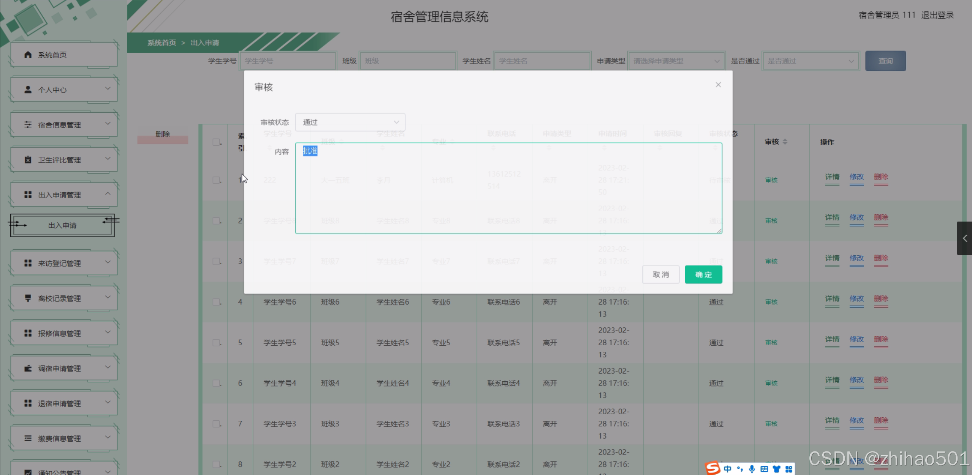Viewport: 972px width, 475px height.
Task: Click the wallet icon beside 调宿申请管理
Action: (x=28, y=368)
